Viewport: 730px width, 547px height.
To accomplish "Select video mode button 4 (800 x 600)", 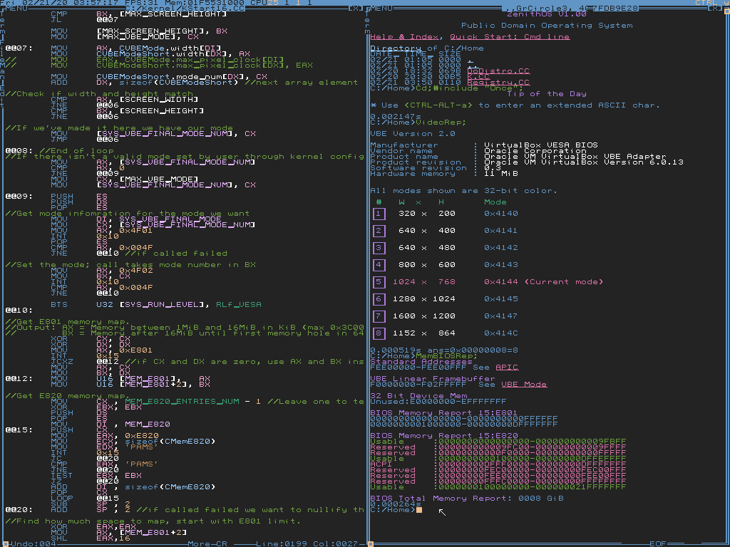I will (x=379, y=265).
